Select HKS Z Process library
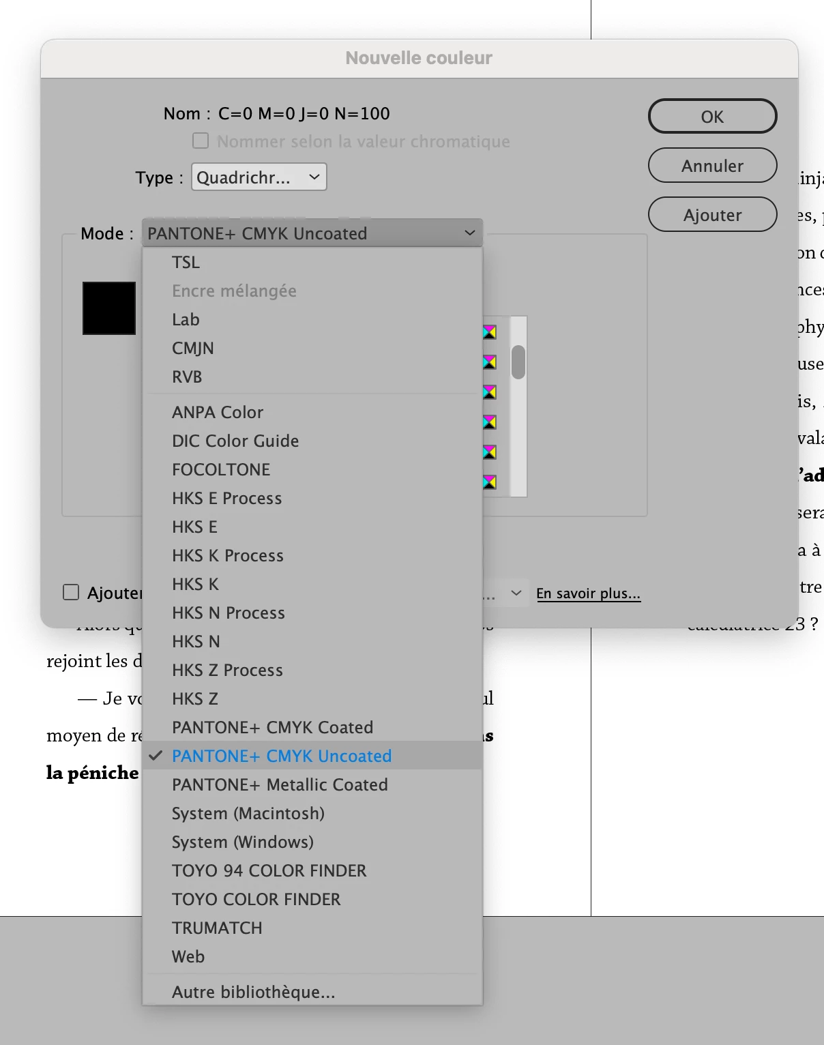 312,671
